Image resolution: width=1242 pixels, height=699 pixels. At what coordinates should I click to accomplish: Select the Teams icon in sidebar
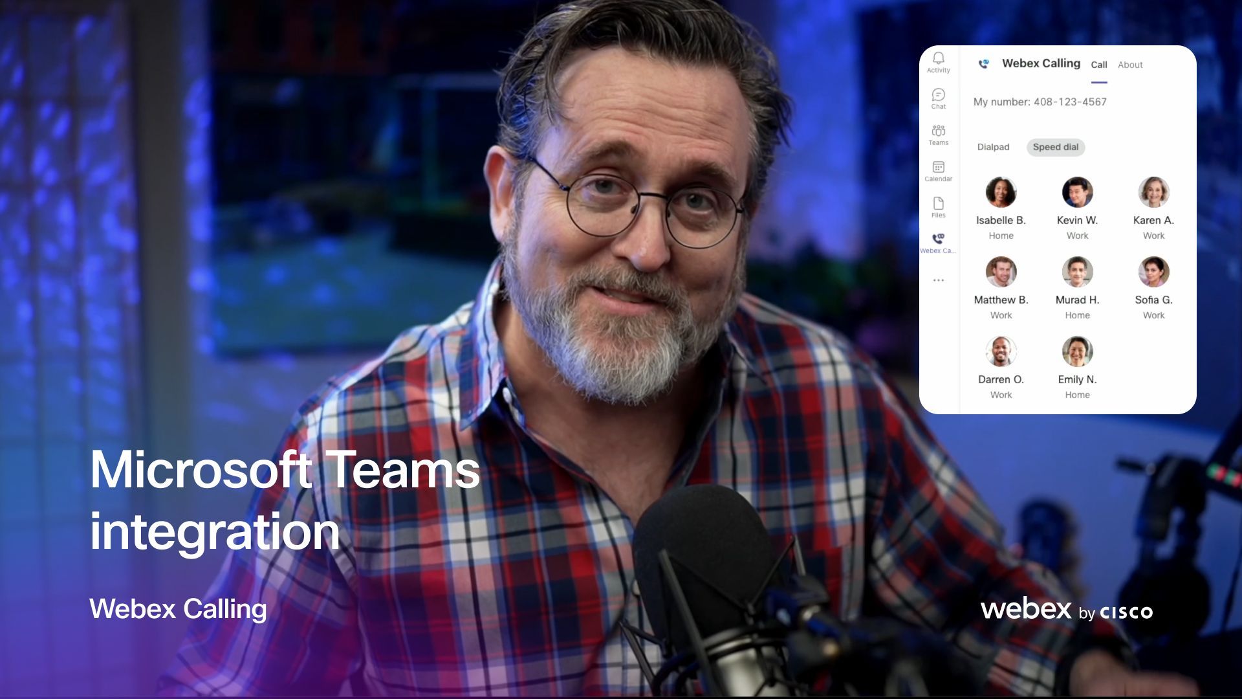click(937, 134)
